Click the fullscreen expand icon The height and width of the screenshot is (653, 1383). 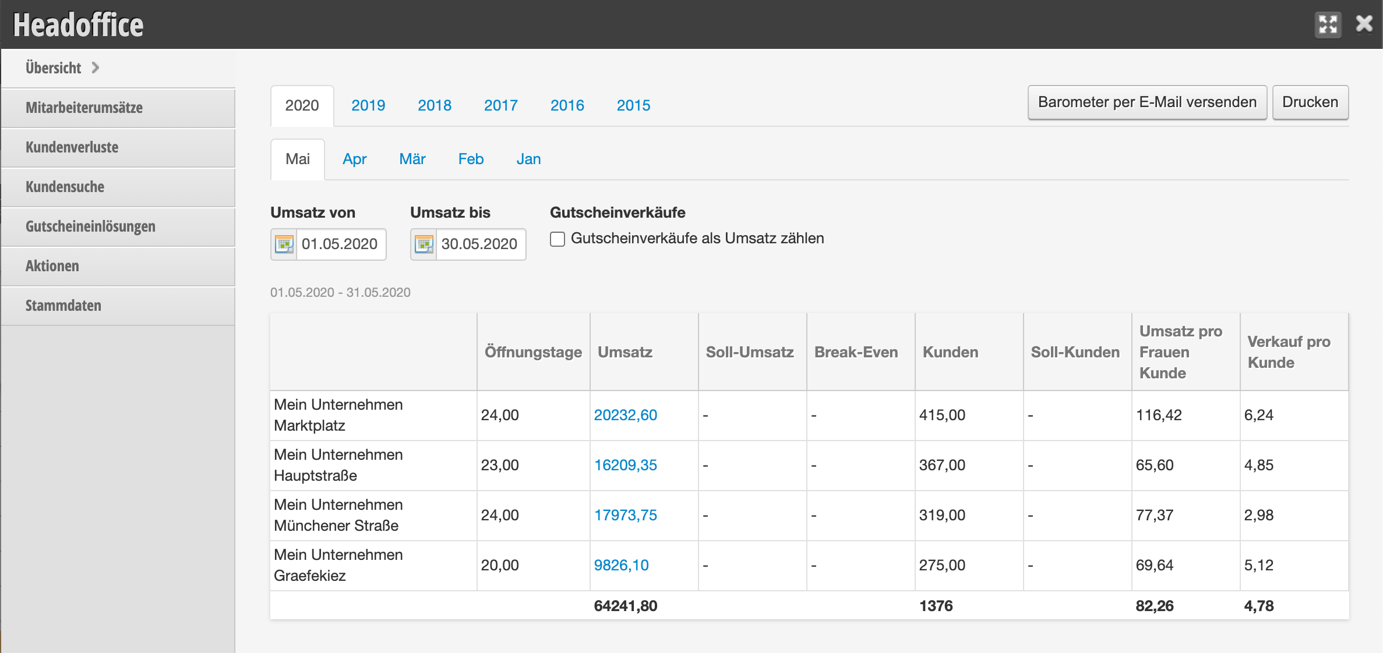pyautogui.click(x=1328, y=24)
